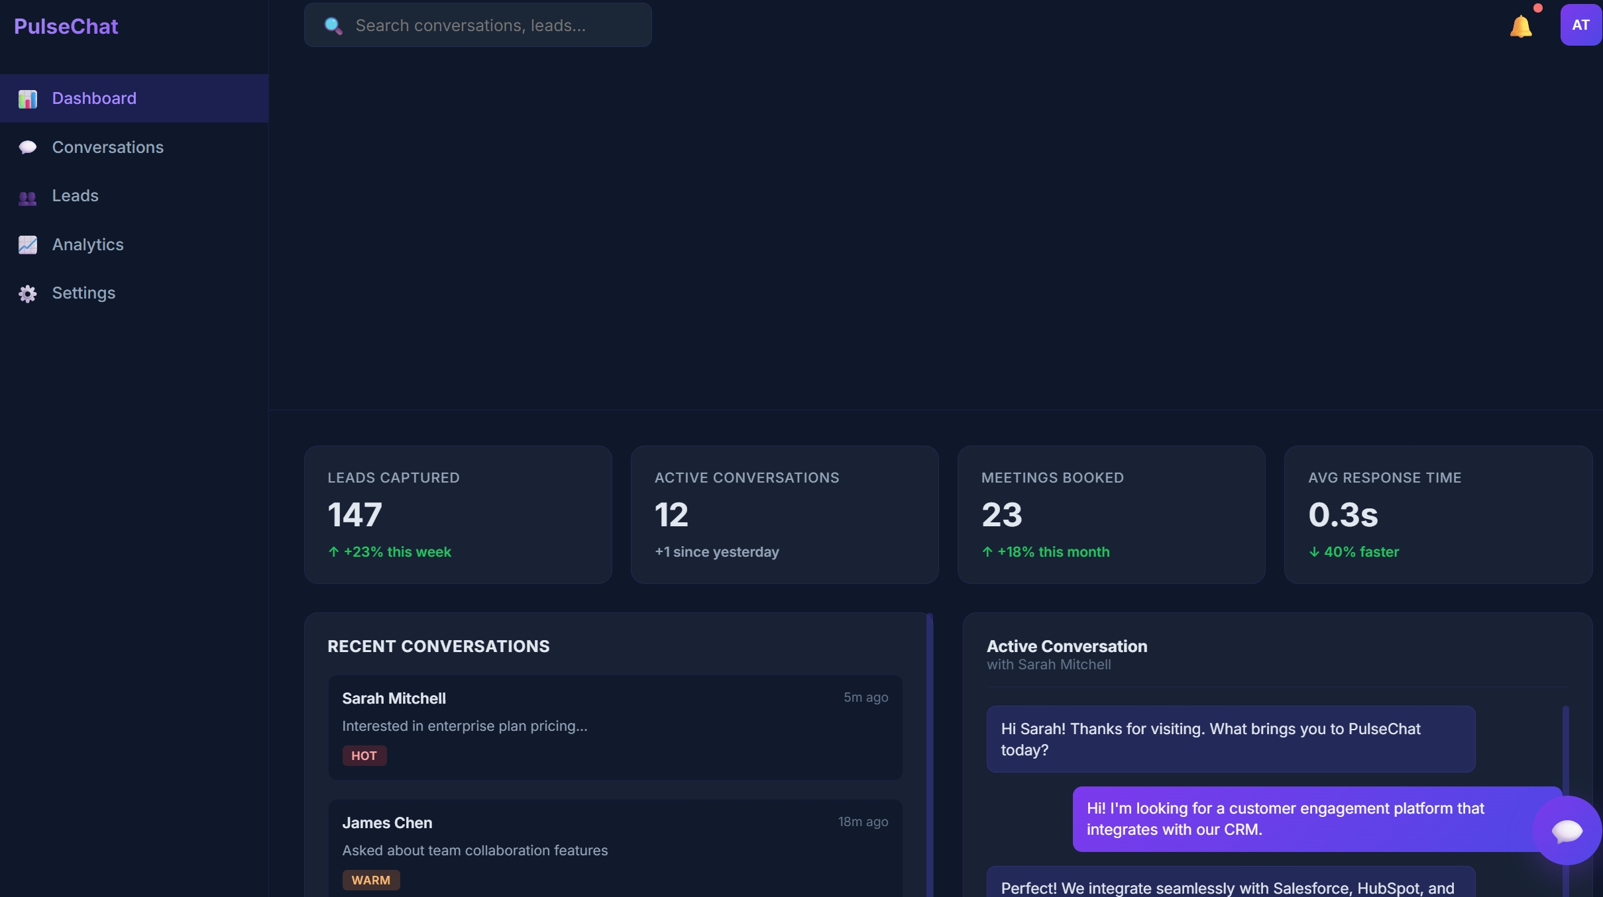Click the Settings gear icon

tap(28, 293)
